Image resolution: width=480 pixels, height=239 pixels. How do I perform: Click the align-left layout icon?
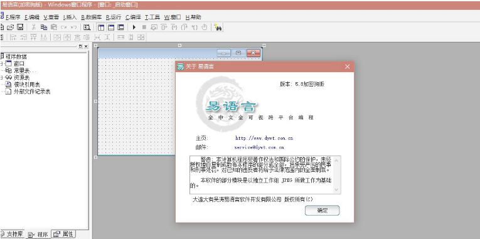(x=13, y=38)
